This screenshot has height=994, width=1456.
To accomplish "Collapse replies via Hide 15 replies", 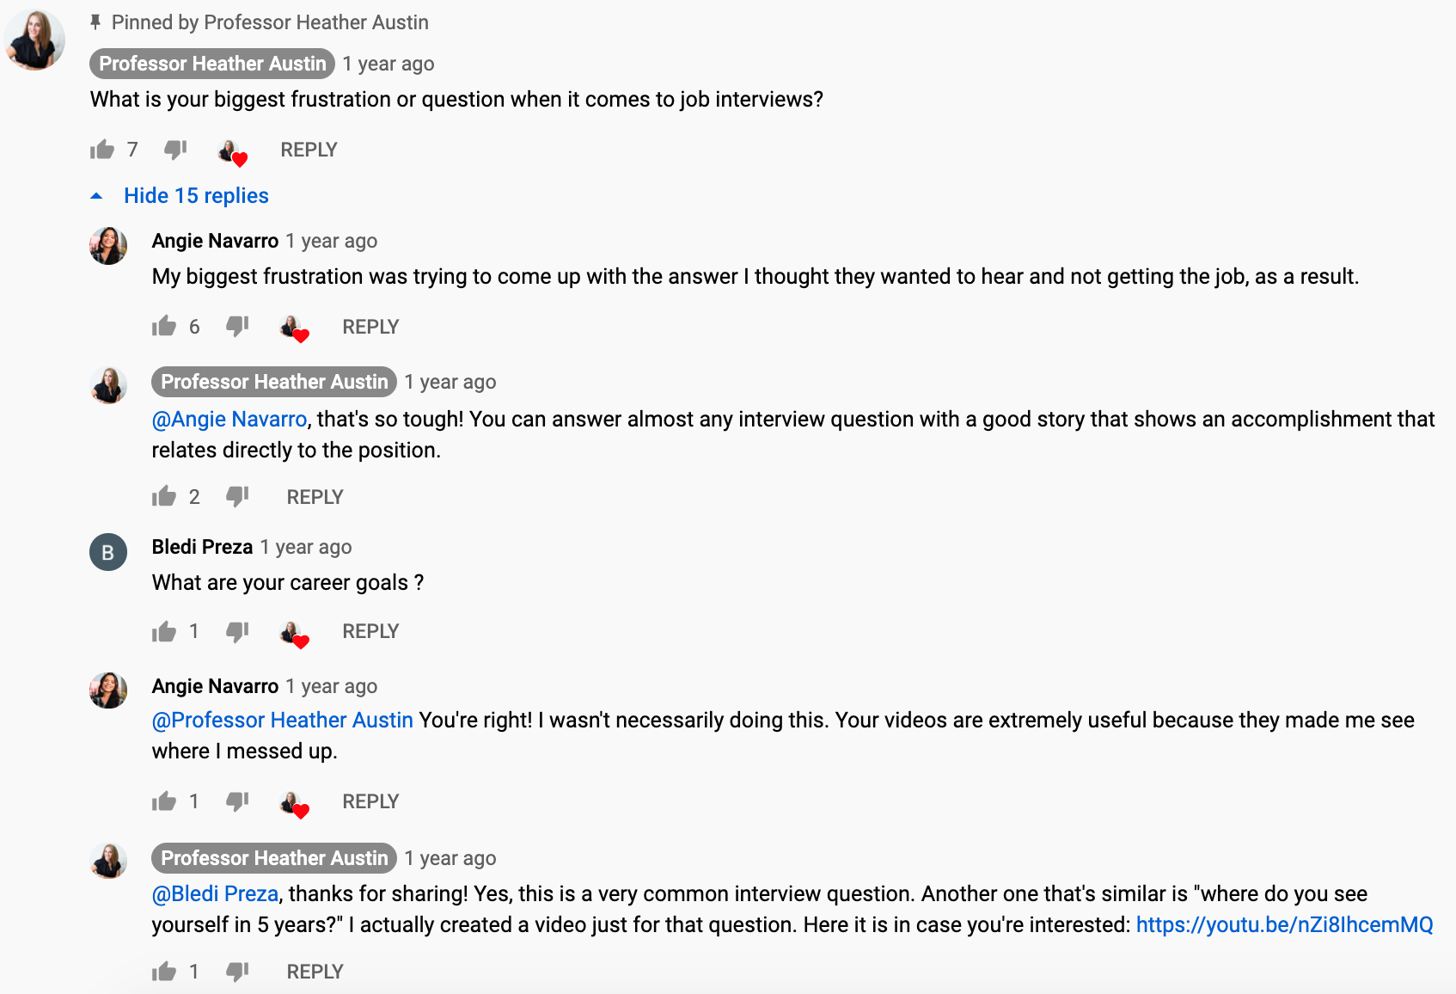I will [196, 195].
